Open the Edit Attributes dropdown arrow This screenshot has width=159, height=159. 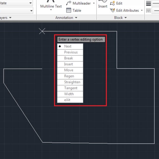[142, 10]
